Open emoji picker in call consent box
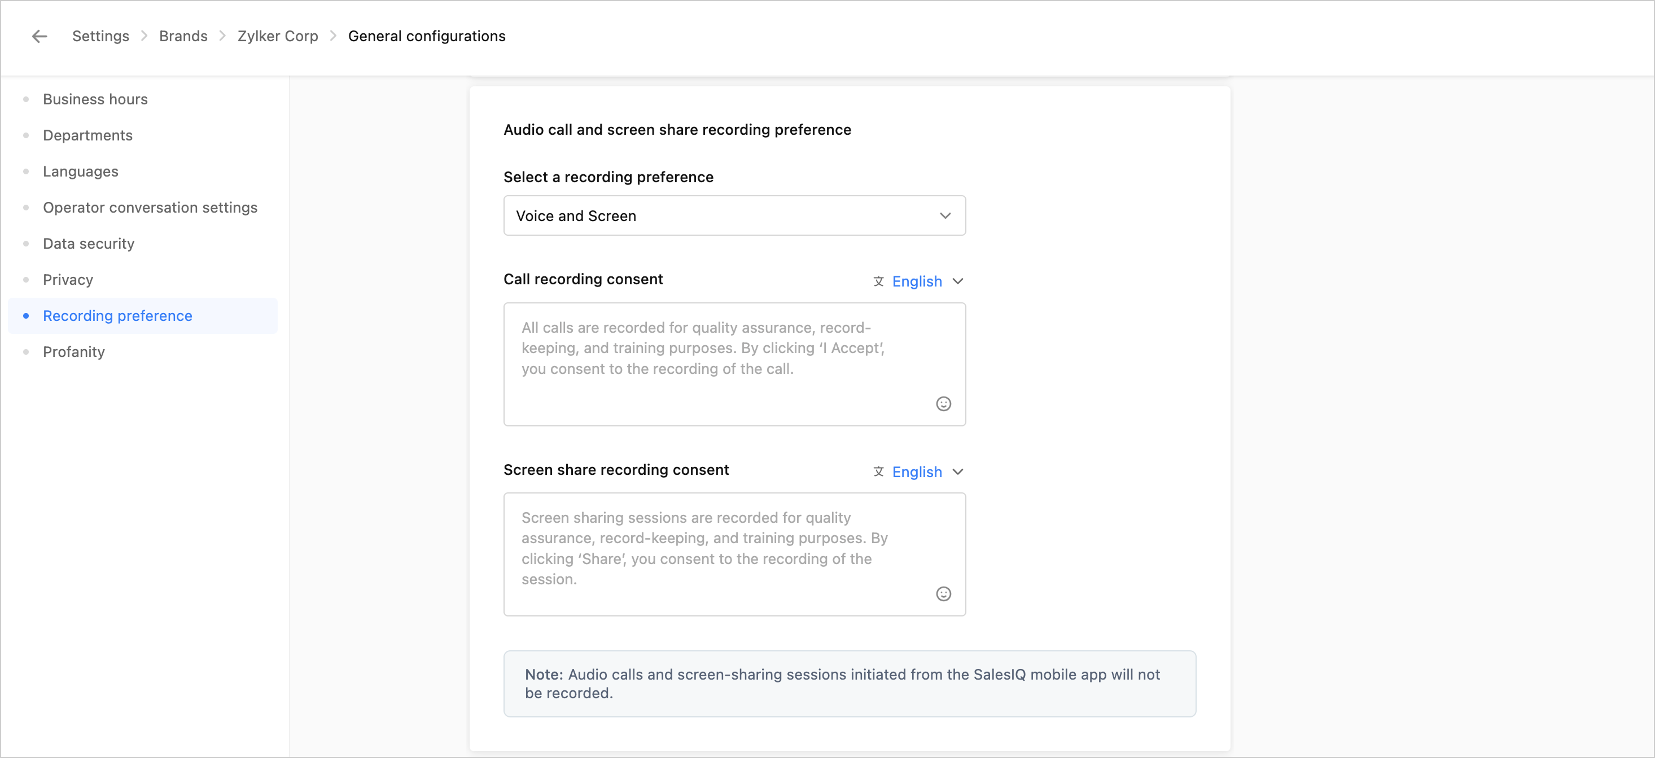 tap(943, 404)
